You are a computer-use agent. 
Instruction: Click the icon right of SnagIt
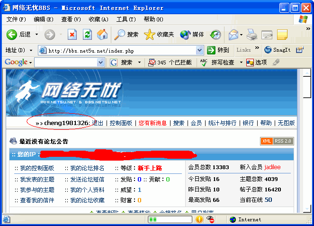click(300, 50)
